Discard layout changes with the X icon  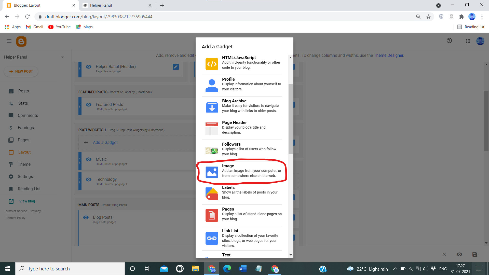[444, 254]
